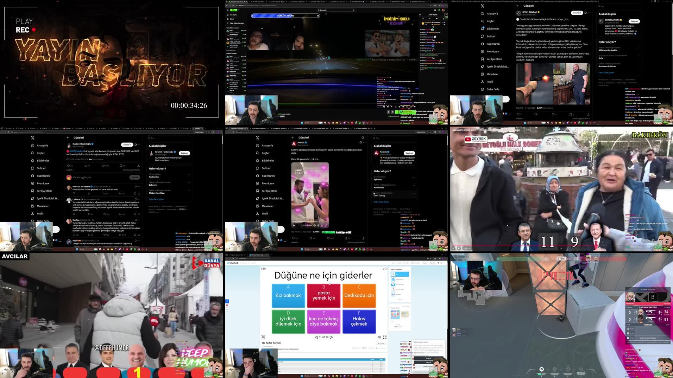Go back from the Annda Gönderi page
This screenshot has height=378, width=673.
(293, 137)
